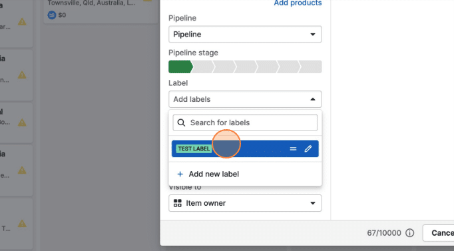Select the second pipeline stage segment
The width and height of the screenshot is (454, 251).
coord(204,67)
